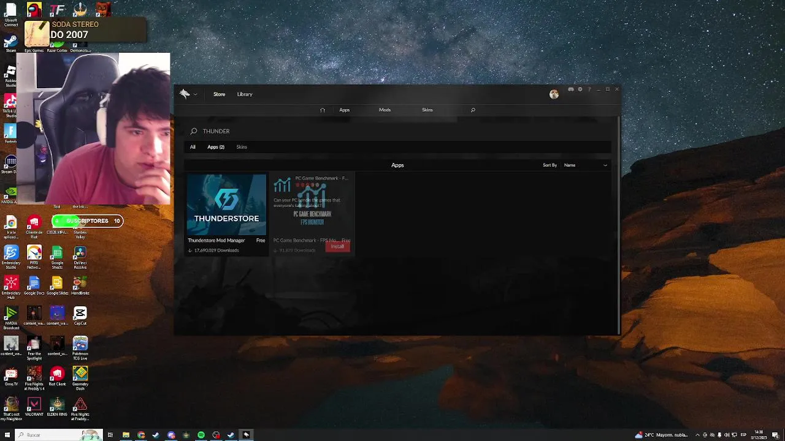
Task: Open the Store tab
Action: (x=219, y=94)
